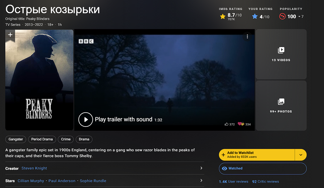Expand the Creator row chevron
This screenshot has width=324, height=188.
[201, 168]
